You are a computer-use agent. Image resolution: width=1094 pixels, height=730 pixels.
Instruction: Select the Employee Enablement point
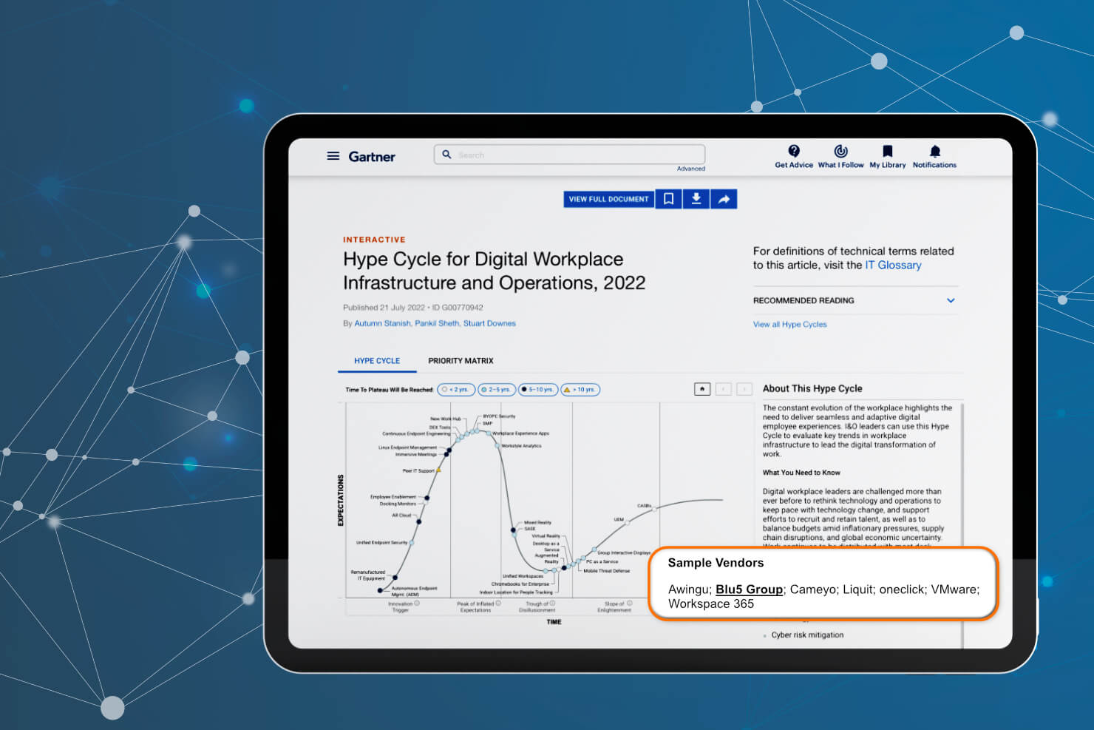(427, 498)
